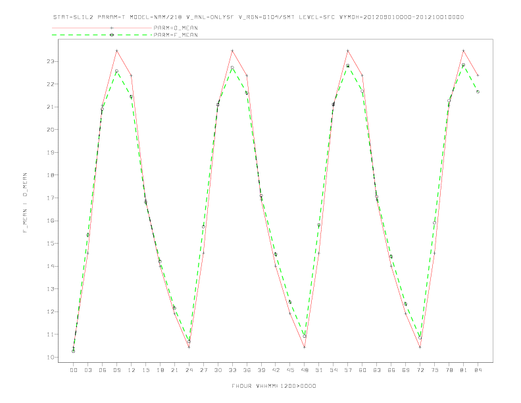Click the x-axis forecast hour label 00
521x403 pixels.
click(x=74, y=370)
